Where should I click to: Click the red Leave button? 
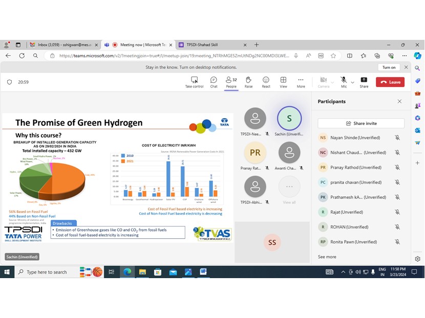coord(390,82)
